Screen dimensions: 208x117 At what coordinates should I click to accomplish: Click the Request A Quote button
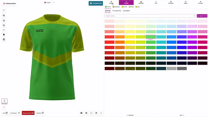[x=28, y=113]
